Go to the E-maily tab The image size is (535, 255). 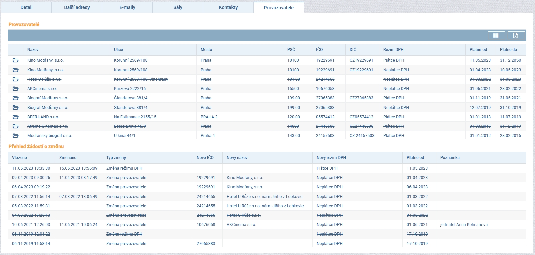tap(127, 7)
